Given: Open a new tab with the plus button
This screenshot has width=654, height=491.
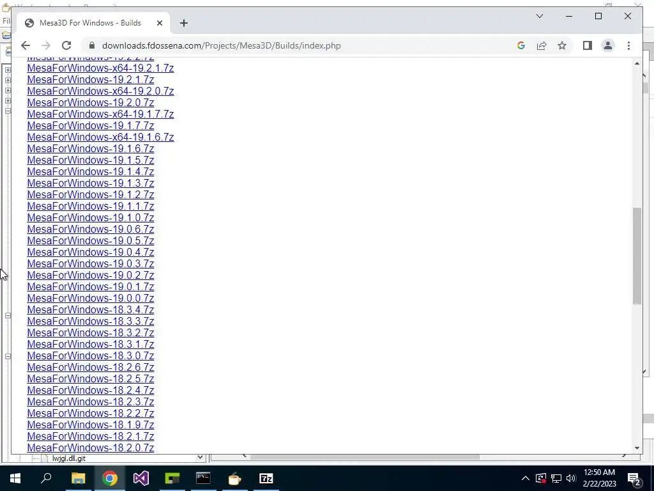Looking at the screenshot, I should (x=183, y=23).
